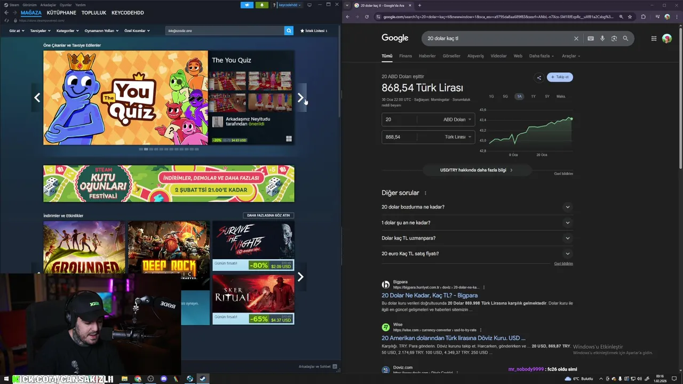
Task: Switch to the TOPLULUK tab in Steam
Action: (94, 12)
